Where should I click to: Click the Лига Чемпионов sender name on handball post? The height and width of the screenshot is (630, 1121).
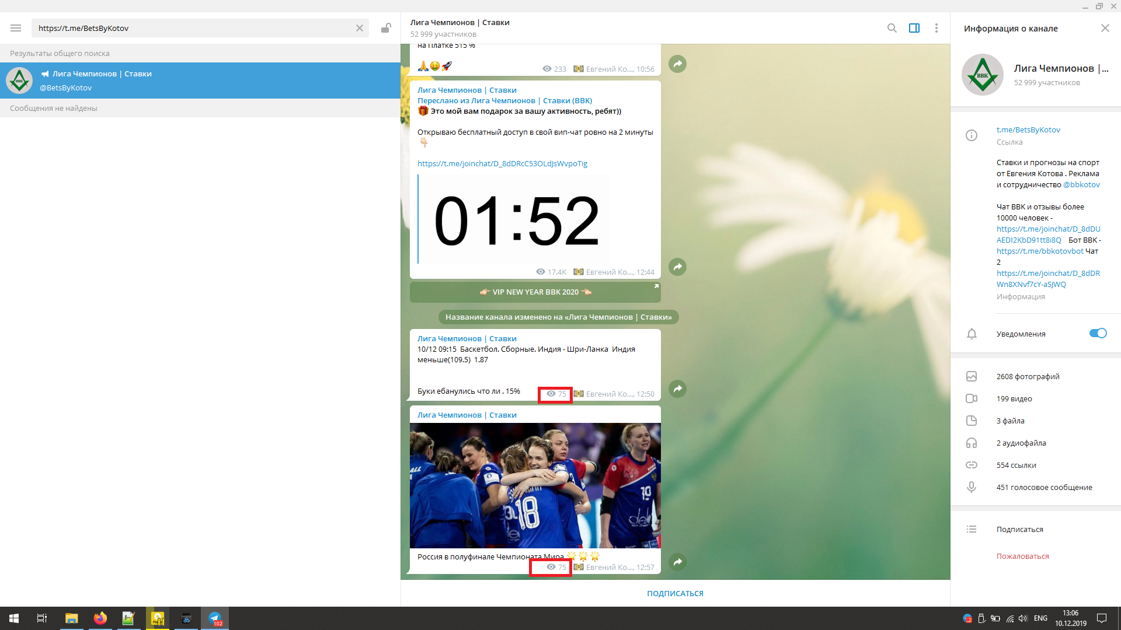click(466, 415)
